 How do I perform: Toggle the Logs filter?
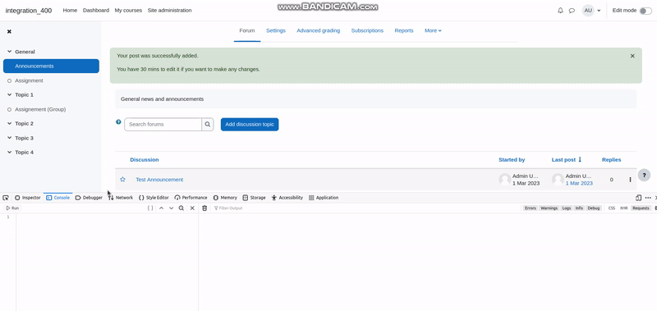pos(567,208)
